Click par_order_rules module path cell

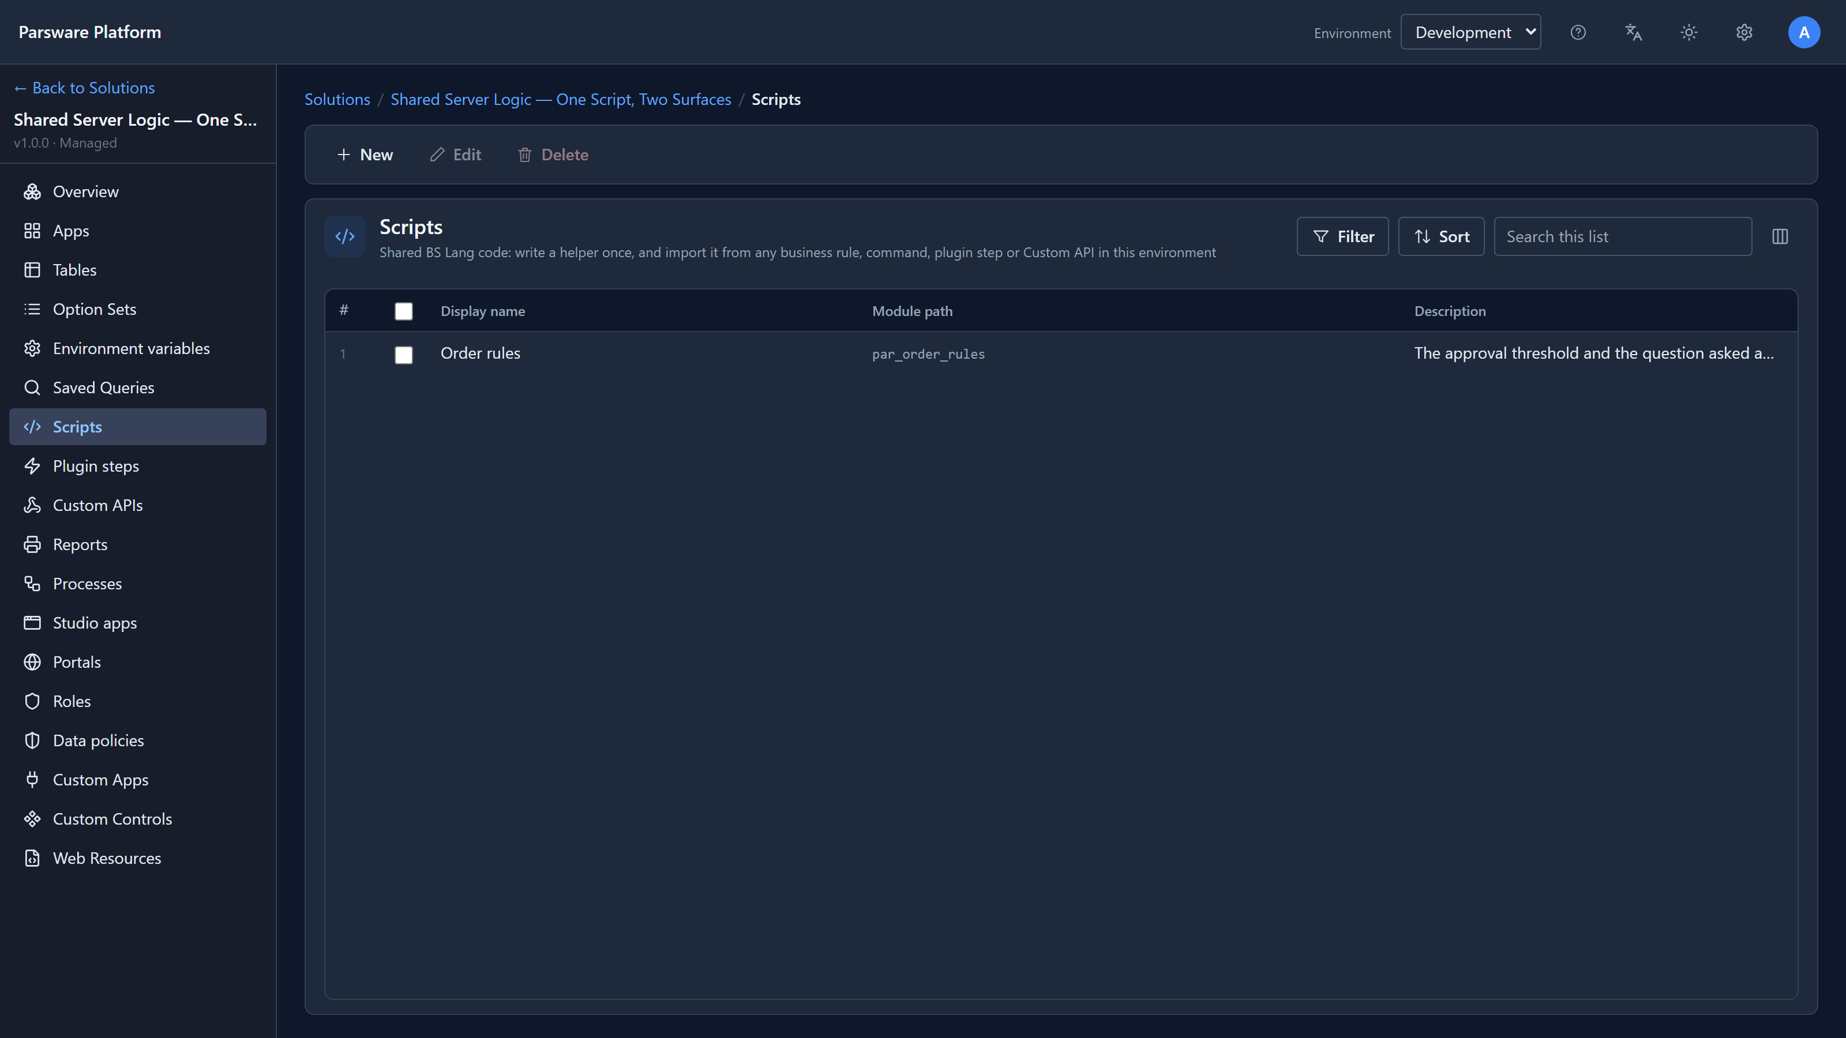tap(928, 355)
